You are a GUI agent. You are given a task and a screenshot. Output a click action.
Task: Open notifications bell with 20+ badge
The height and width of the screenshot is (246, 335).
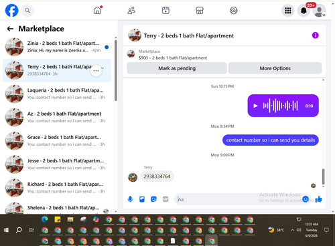(304, 11)
